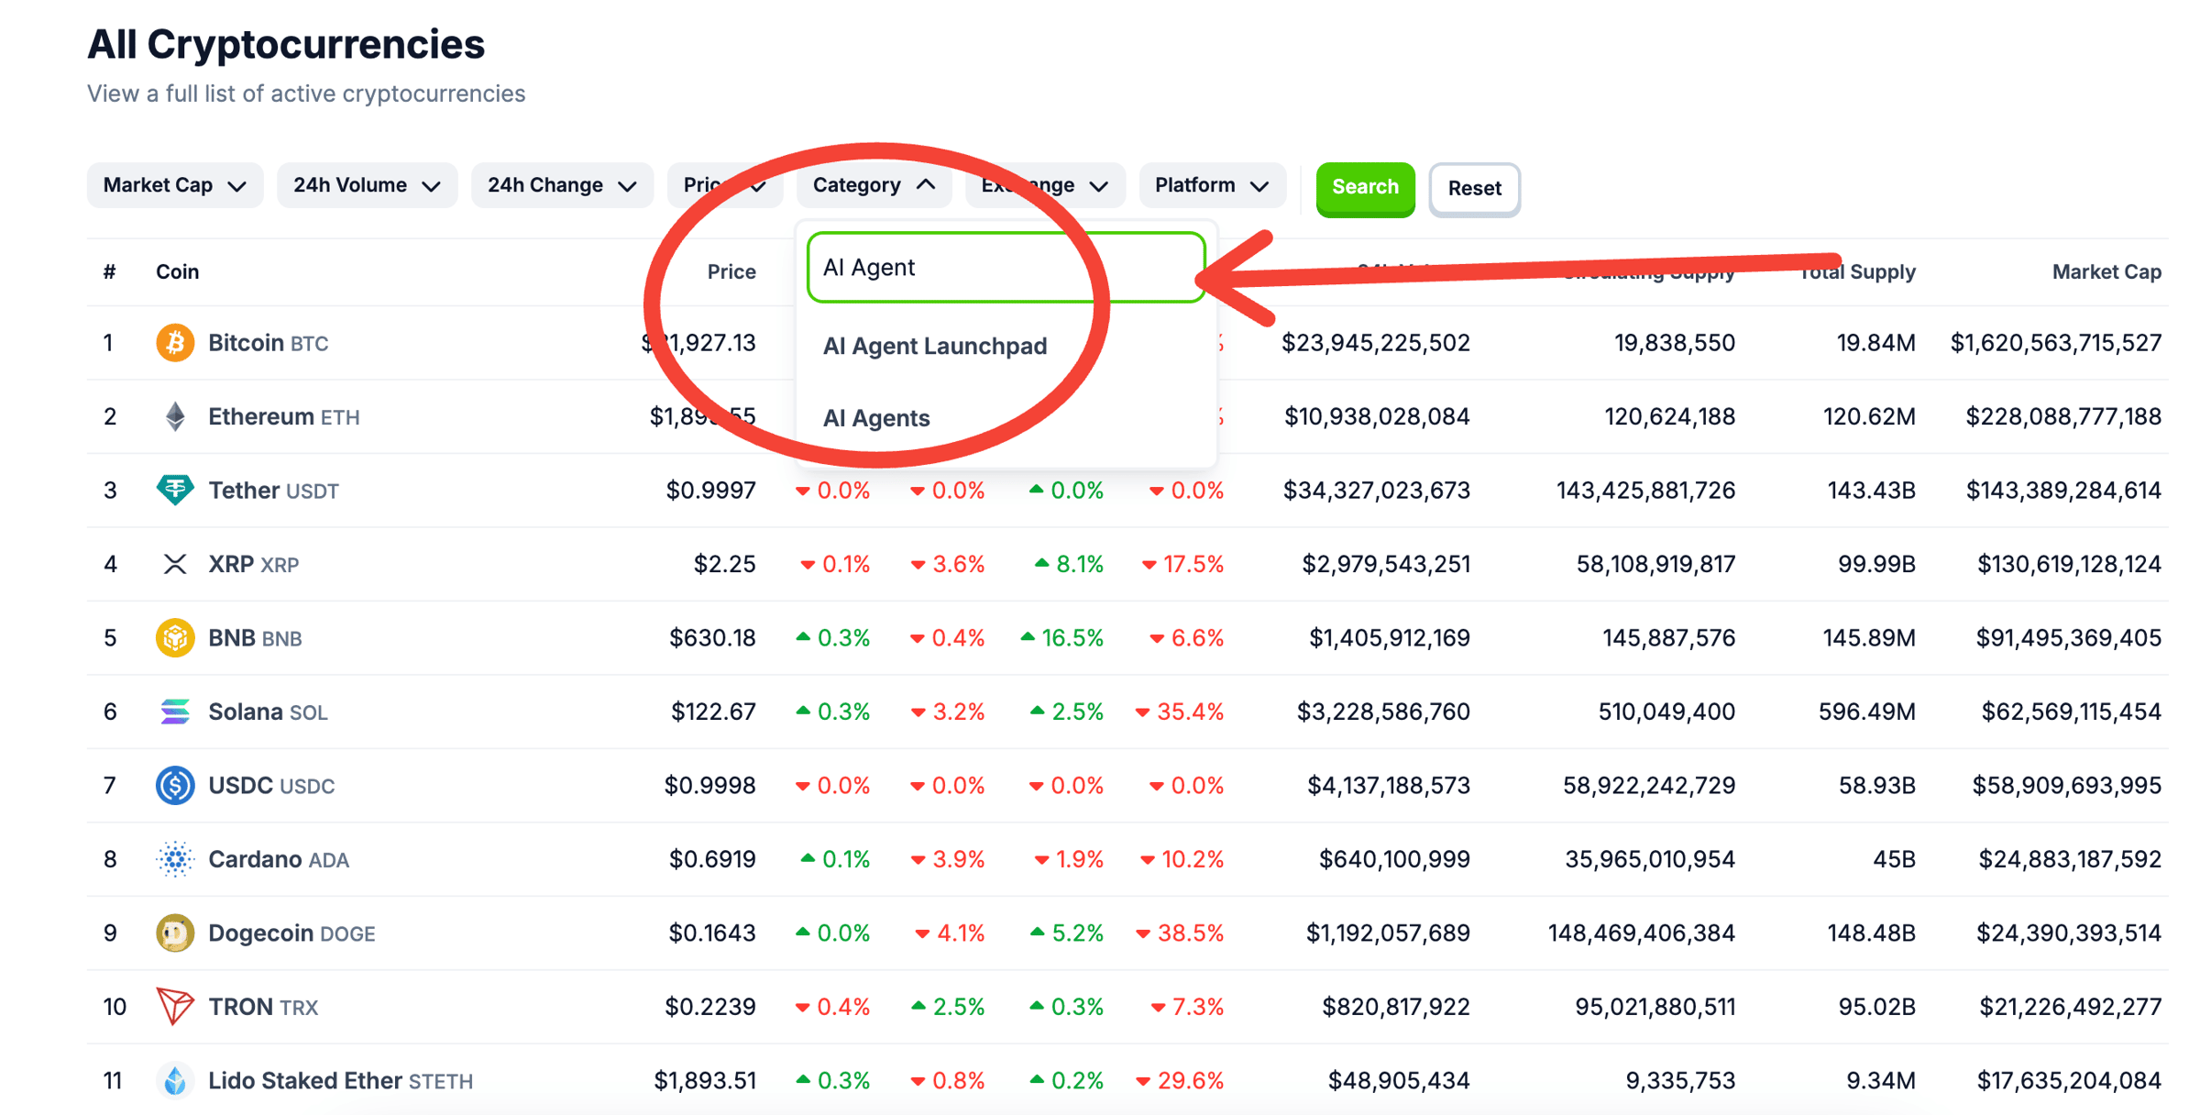Click Tether total supply 143.43B
2200x1115 pixels.
click(x=1871, y=491)
